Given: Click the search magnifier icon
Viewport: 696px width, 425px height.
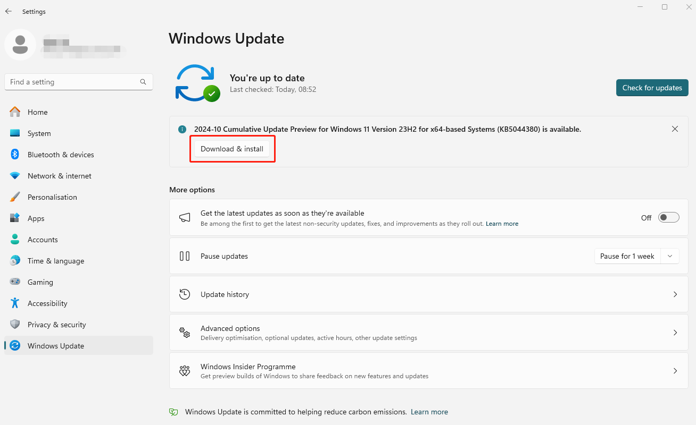Looking at the screenshot, I should [143, 82].
